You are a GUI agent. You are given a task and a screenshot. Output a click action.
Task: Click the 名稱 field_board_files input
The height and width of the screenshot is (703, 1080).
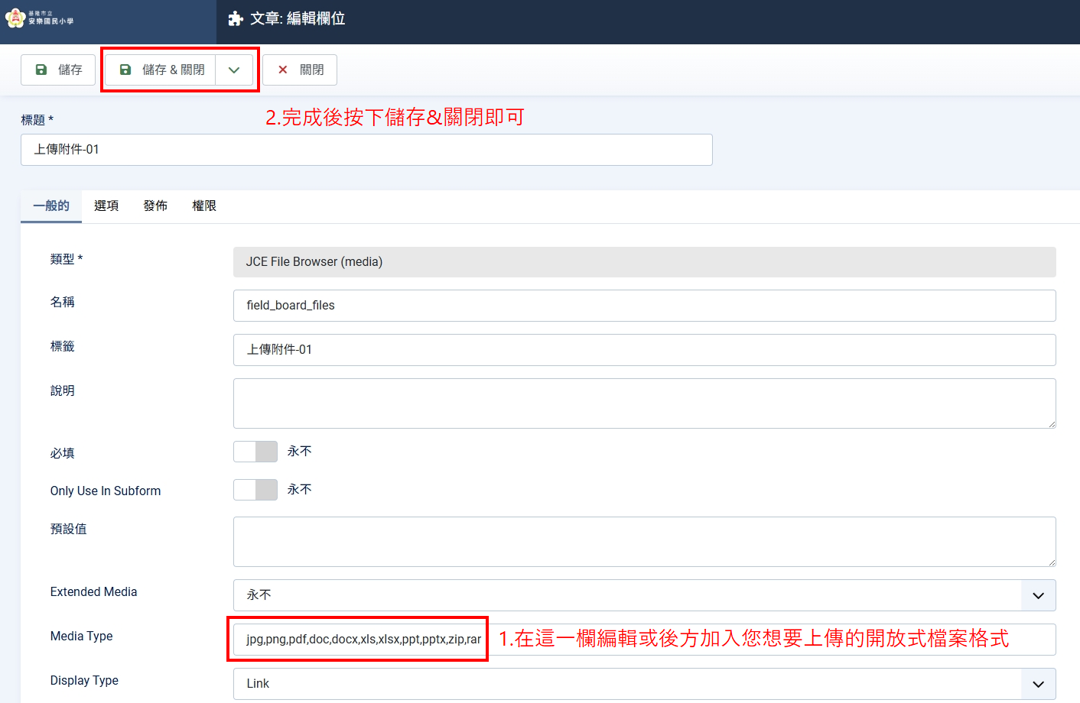tap(644, 306)
